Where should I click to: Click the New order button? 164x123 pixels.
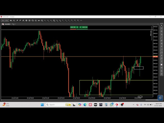coord(5,20)
